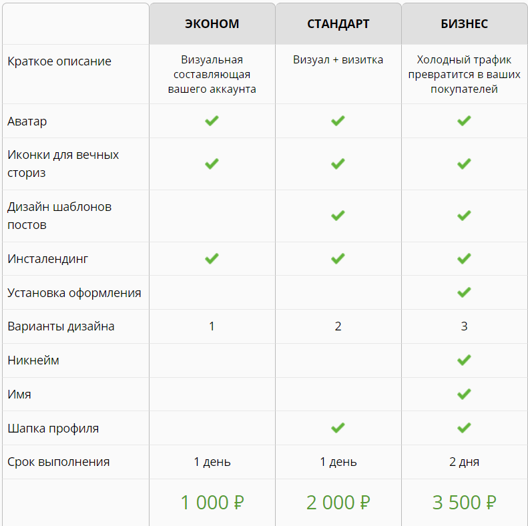Click Дизайн шаблонов постов checkmark in СТАНДАРТ column

(338, 216)
